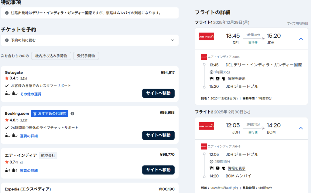Click the info icon beside Booking.com recommended badge
311x193 pixels.
(72, 114)
